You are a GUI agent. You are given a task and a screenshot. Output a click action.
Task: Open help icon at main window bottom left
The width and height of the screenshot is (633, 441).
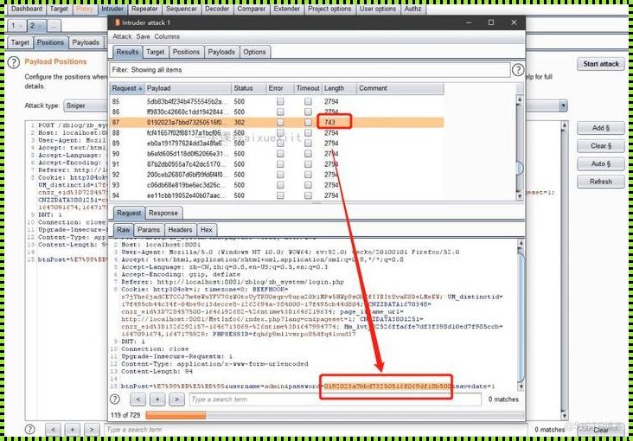(x=29, y=429)
